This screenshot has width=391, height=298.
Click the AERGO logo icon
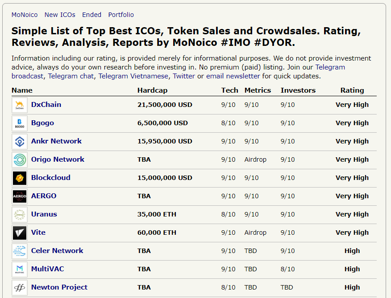[x=20, y=196]
